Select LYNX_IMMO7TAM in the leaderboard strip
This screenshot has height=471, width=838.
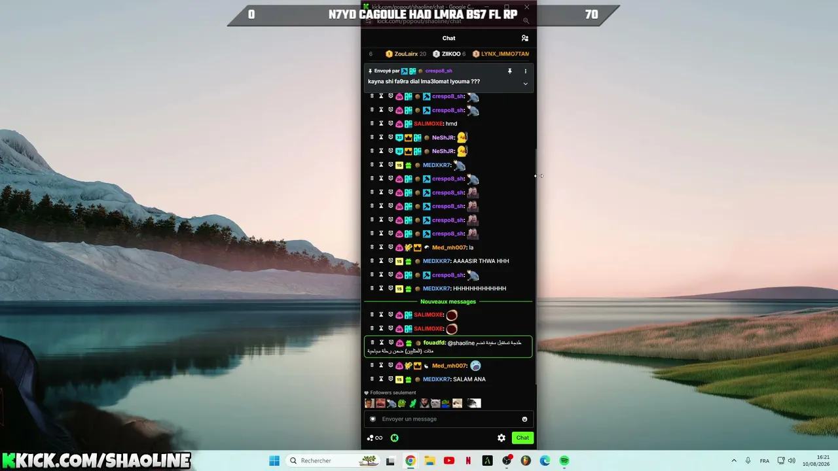tap(500, 54)
